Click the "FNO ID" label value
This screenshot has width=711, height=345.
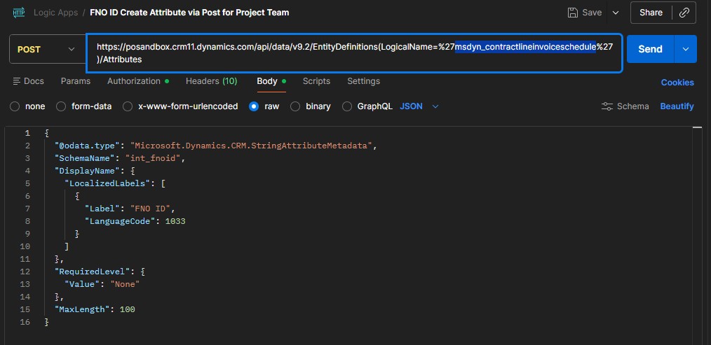(150, 209)
